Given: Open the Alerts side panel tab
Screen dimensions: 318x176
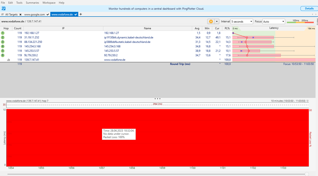Looking at the screenshot, I should [x=317, y=21].
